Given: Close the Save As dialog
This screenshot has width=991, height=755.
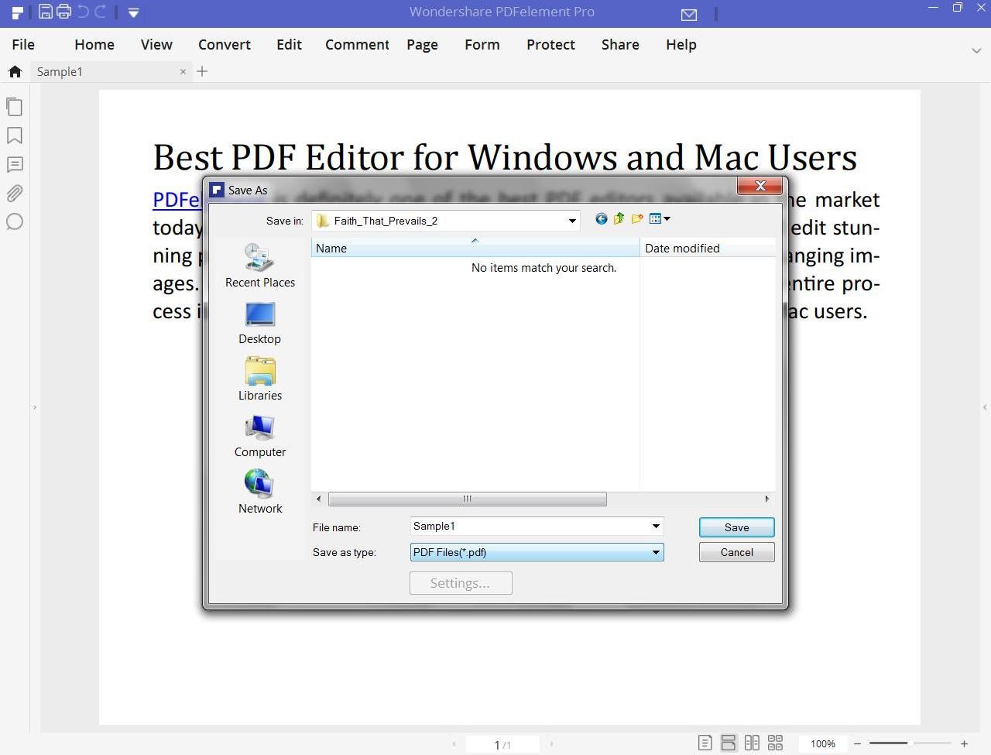Looking at the screenshot, I should 760,186.
